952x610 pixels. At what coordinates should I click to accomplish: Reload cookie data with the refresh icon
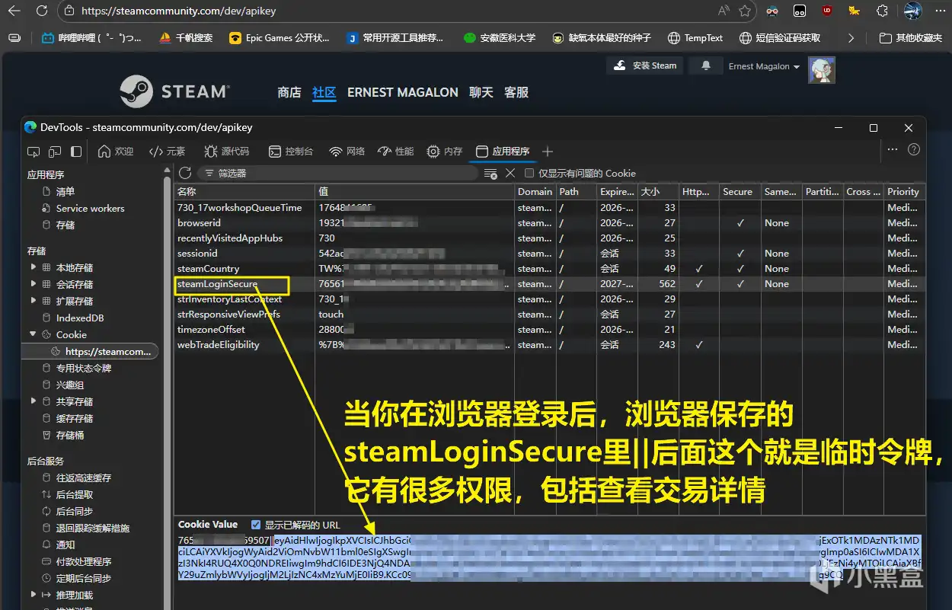point(184,173)
